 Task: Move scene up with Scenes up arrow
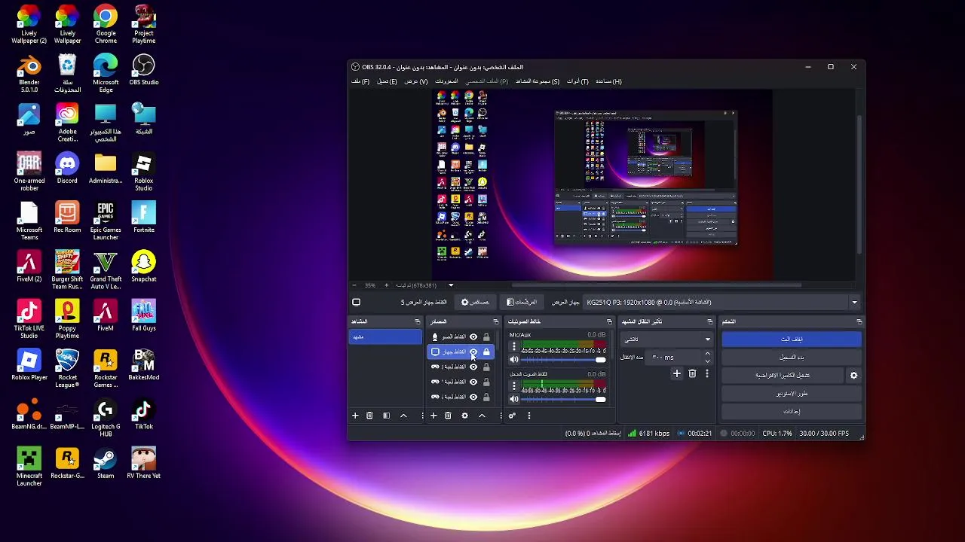[403, 416]
